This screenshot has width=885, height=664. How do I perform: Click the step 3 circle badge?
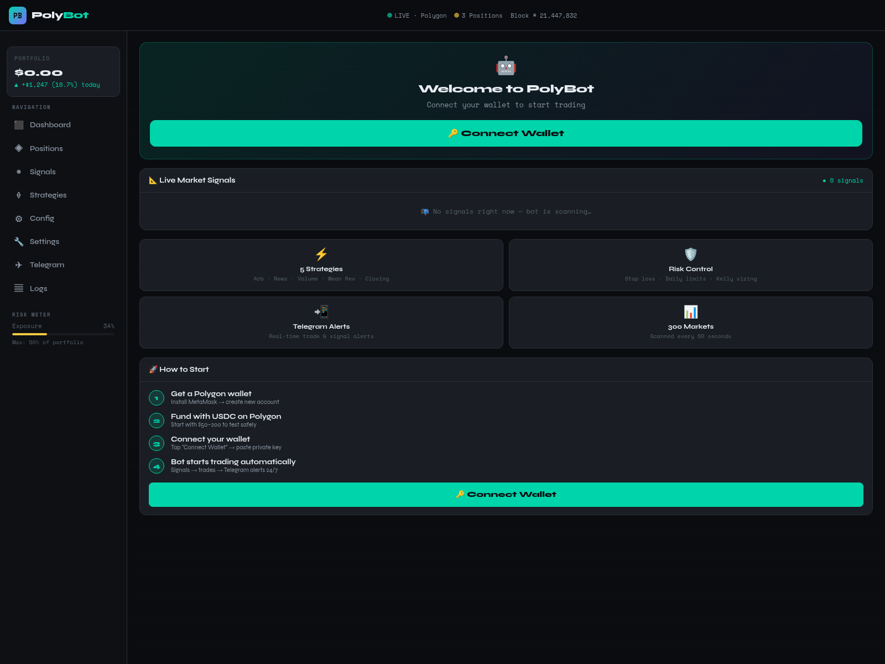[x=157, y=443]
